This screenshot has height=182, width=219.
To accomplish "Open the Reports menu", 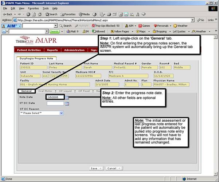I will coord(52,50).
